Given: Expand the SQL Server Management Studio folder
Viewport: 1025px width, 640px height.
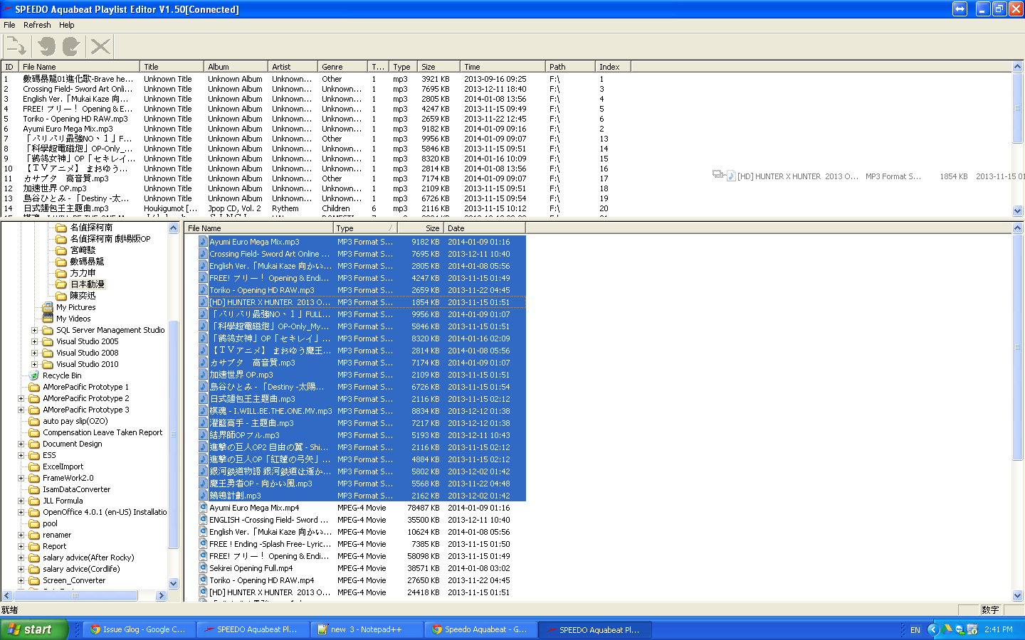Looking at the screenshot, I should [34, 330].
